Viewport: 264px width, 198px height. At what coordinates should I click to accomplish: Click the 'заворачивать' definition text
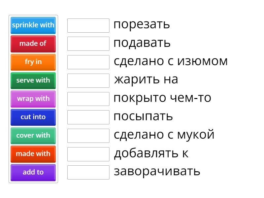point(157,172)
